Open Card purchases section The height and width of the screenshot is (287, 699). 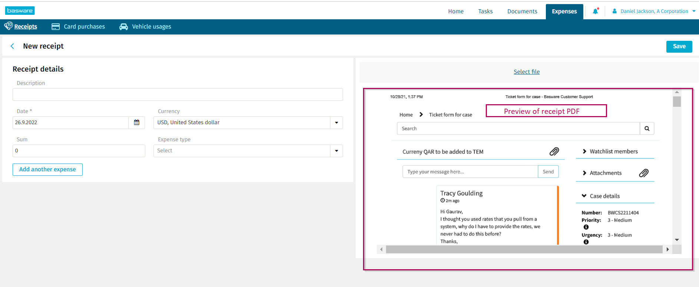pos(84,27)
